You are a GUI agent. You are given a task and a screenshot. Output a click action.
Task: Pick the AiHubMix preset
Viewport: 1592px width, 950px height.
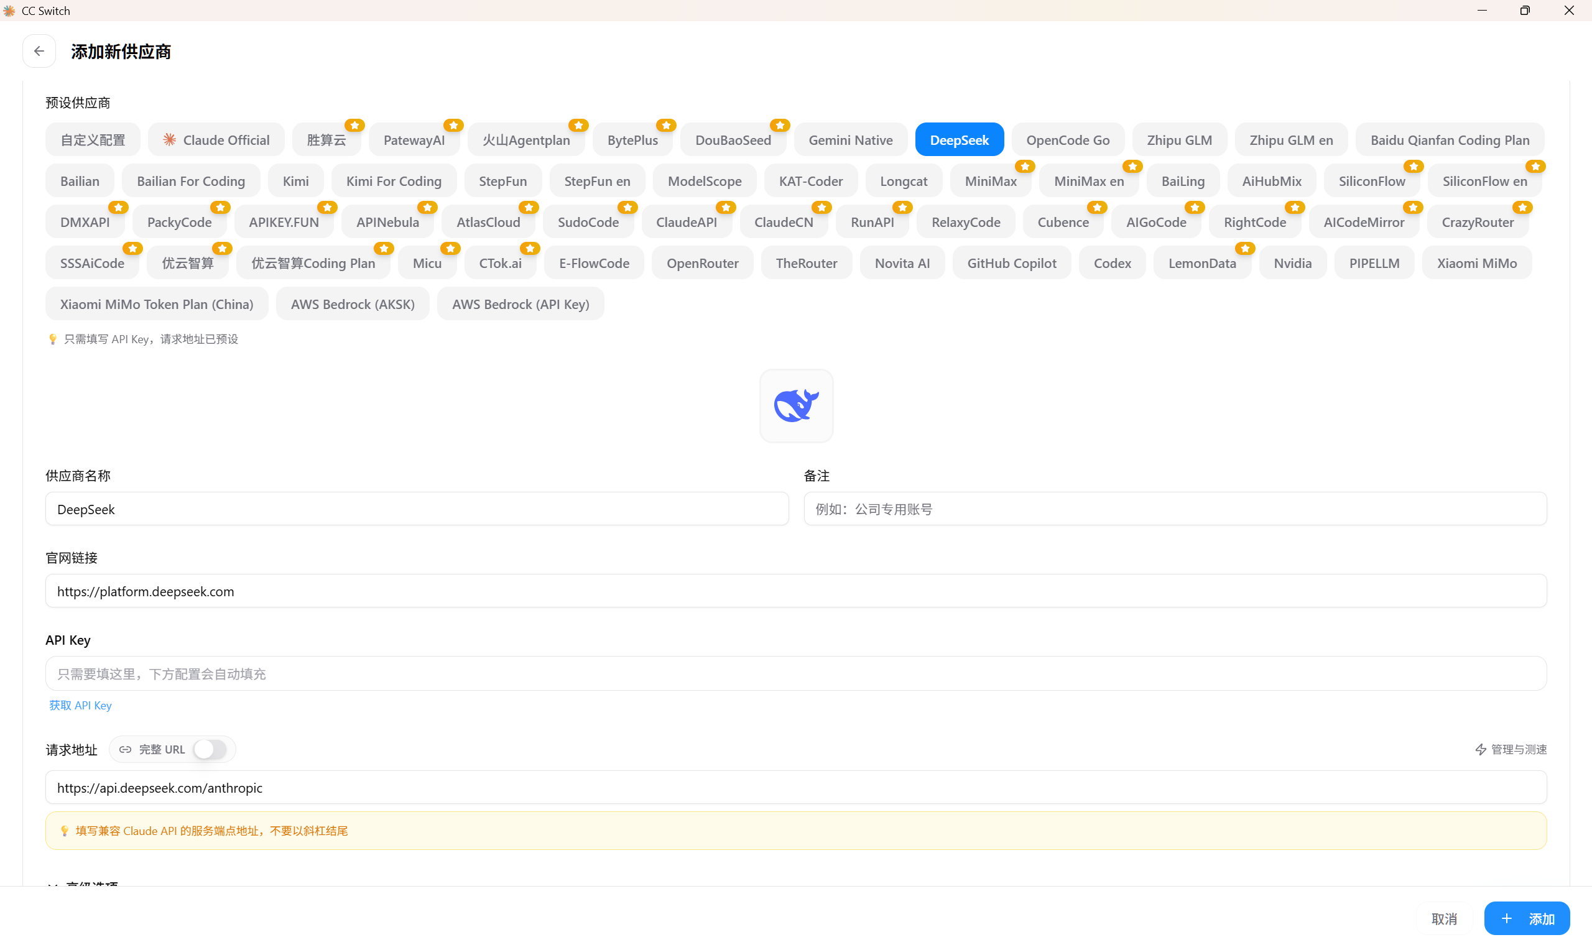(1272, 180)
